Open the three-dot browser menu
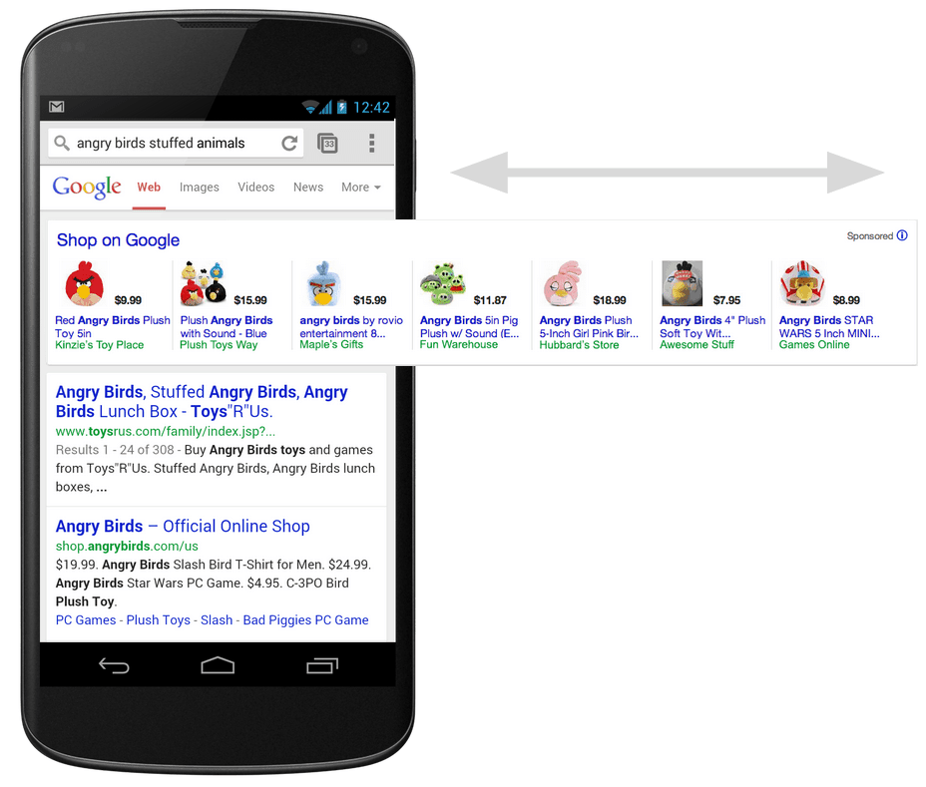The width and height of the screenshot is (926, 787). (371, 143)
